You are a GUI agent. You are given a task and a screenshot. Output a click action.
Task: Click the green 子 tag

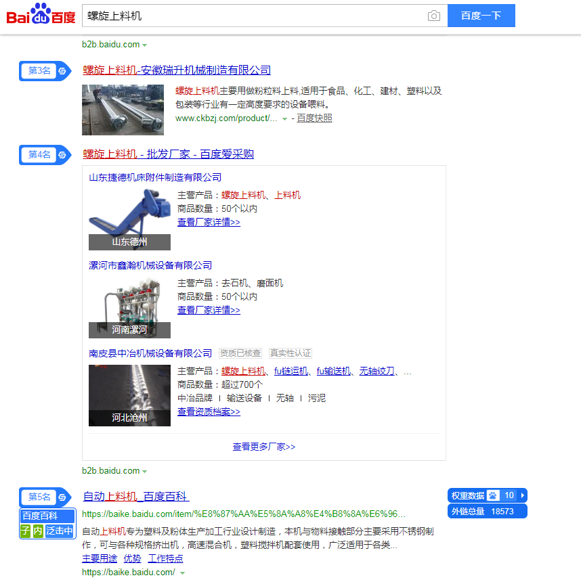[x=25, y=531]
